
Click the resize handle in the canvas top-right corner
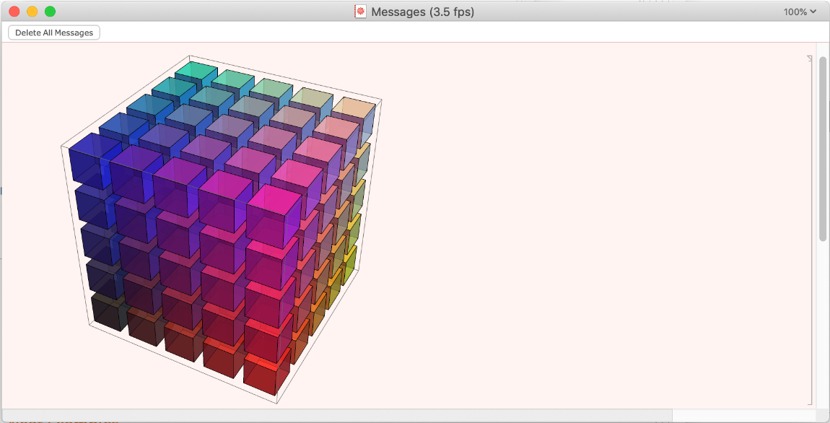click(809, 59)
